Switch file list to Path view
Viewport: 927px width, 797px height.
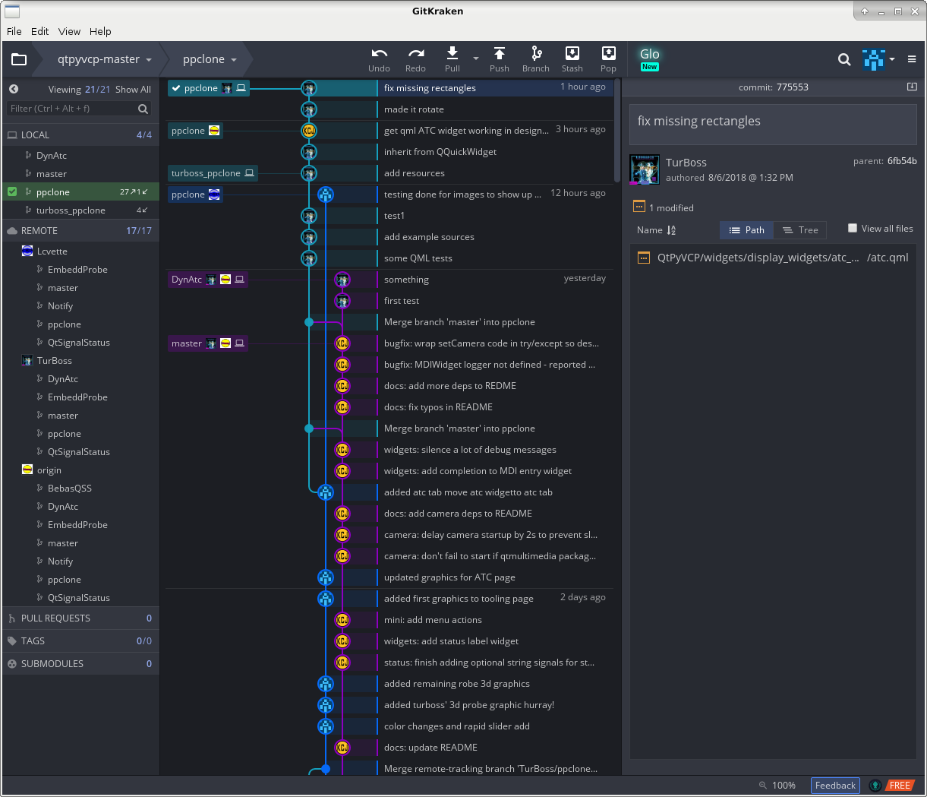(x=746, y=230)
